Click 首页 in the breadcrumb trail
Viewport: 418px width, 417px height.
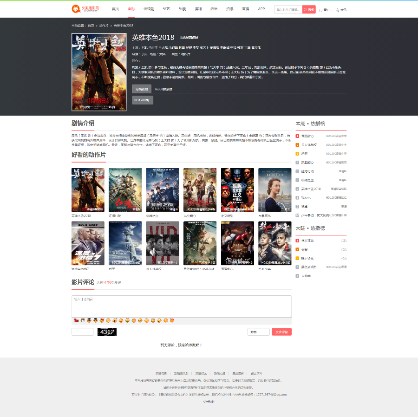pyautogui.click(x=91, y=26)
